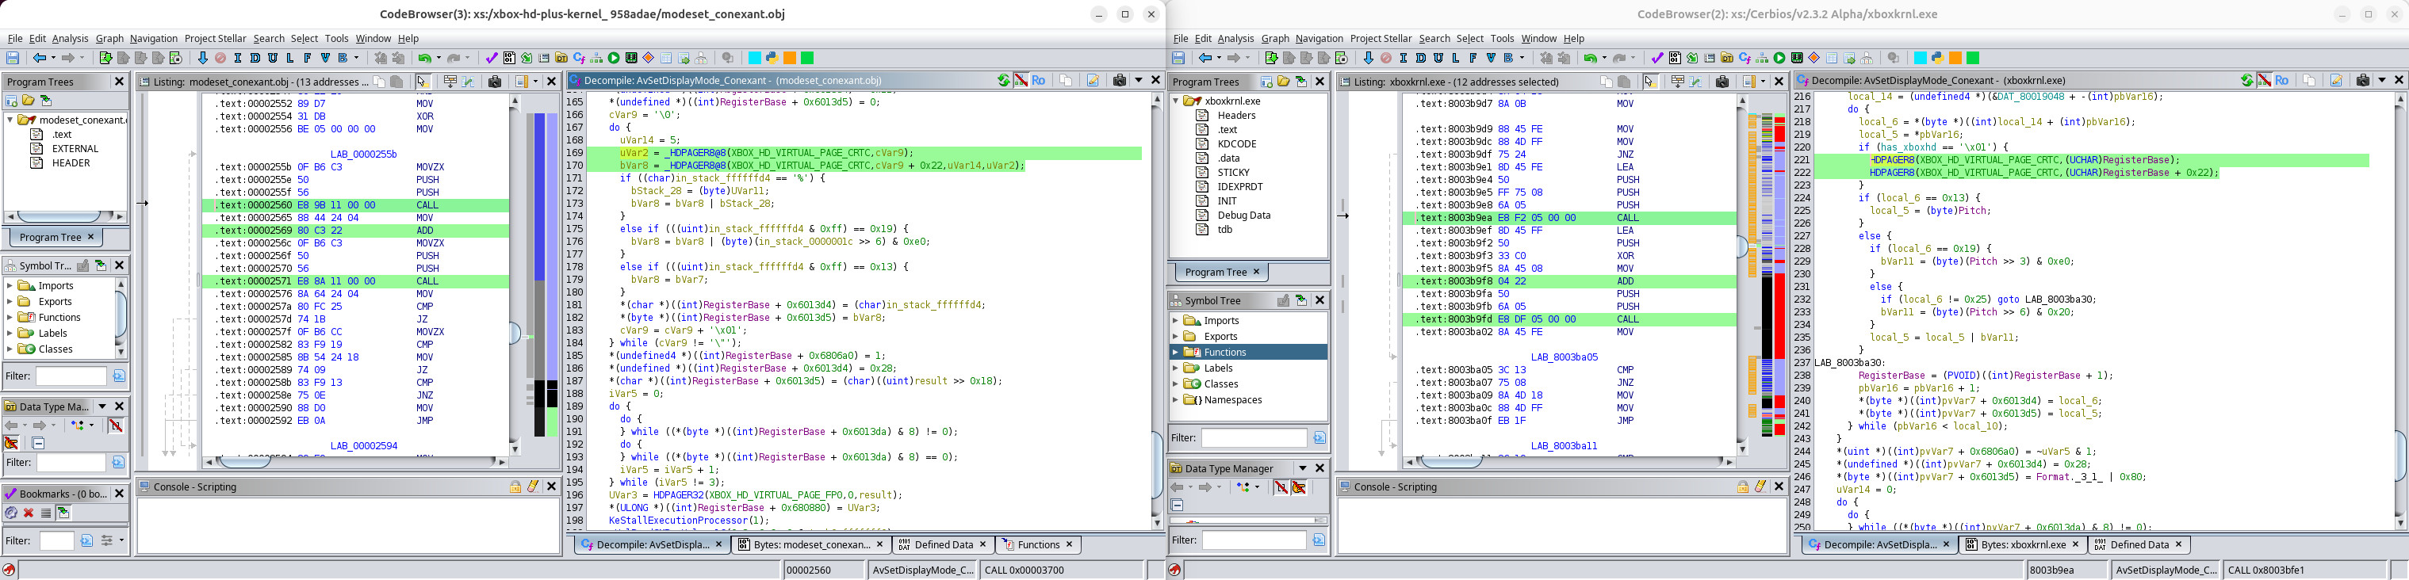This screenshot has width=2409, height=580.
Task: Click the camera icon in right Listing header
Action: point(1722,82)
